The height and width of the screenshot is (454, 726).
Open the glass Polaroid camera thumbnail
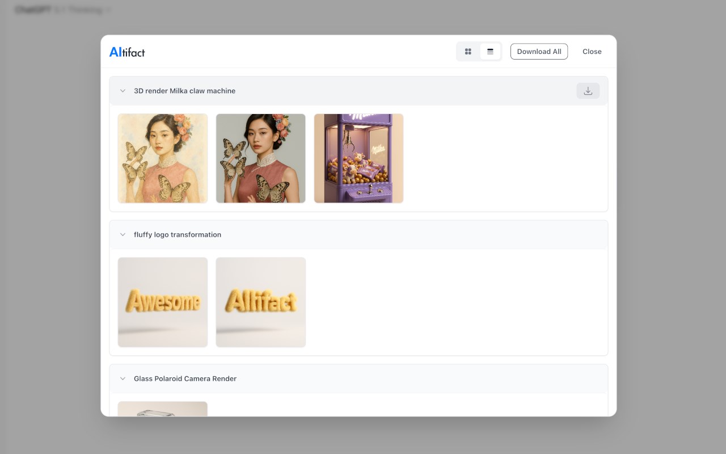[163, 409]
